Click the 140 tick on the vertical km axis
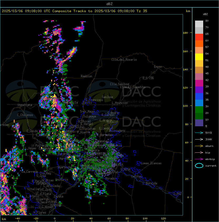Viewport: 219px width, 222px height. coord(185,70)
